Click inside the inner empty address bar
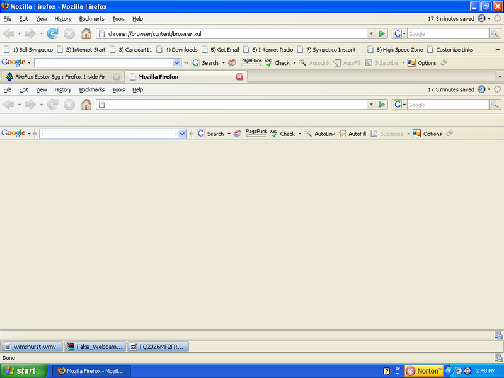This screenshot has height=378, width=504. click(233, 105)
